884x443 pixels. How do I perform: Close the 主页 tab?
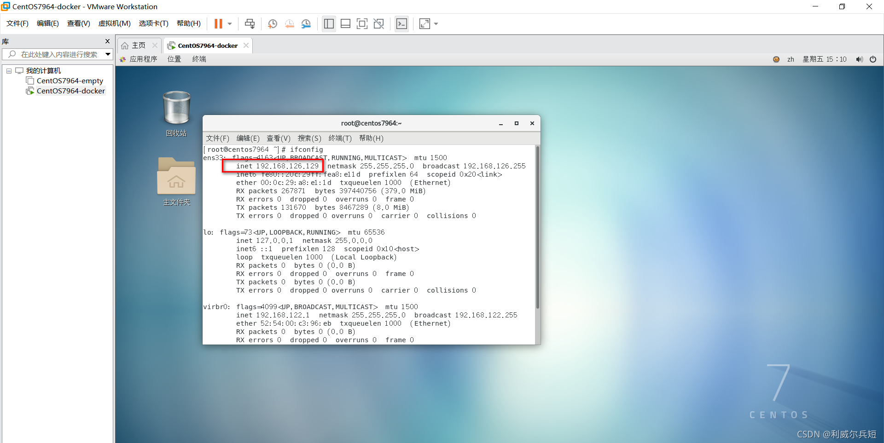point(155,45)
